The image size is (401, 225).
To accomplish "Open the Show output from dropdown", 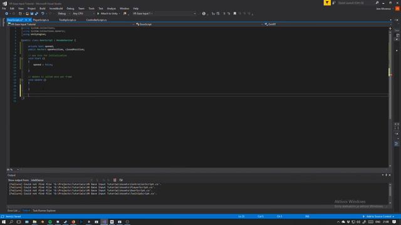I will coord(61,180).
